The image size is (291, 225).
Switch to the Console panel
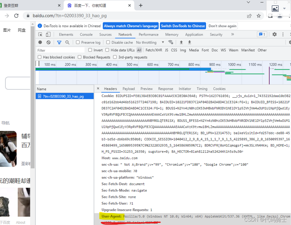(86, 35)
